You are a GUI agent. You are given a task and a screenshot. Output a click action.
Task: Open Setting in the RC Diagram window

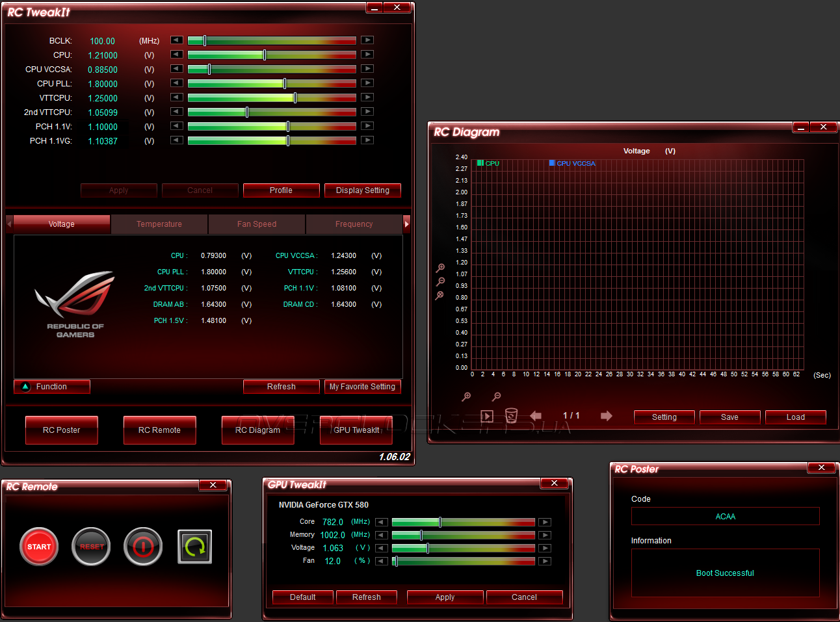664,417
